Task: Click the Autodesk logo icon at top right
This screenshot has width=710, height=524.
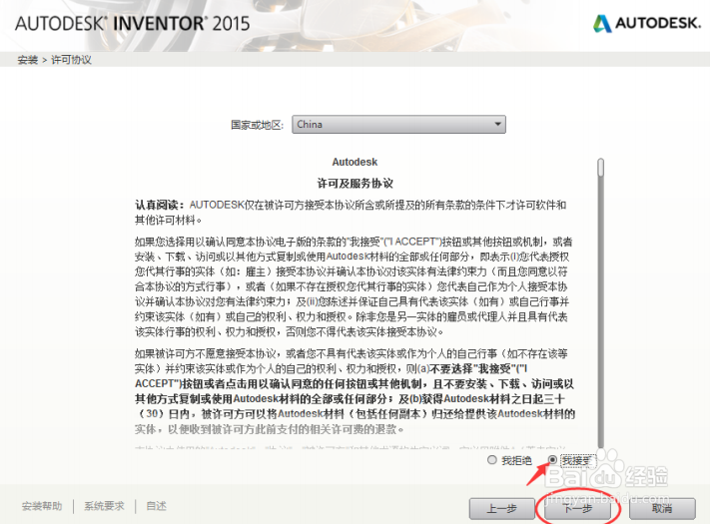Action: [x=602, y=24]
